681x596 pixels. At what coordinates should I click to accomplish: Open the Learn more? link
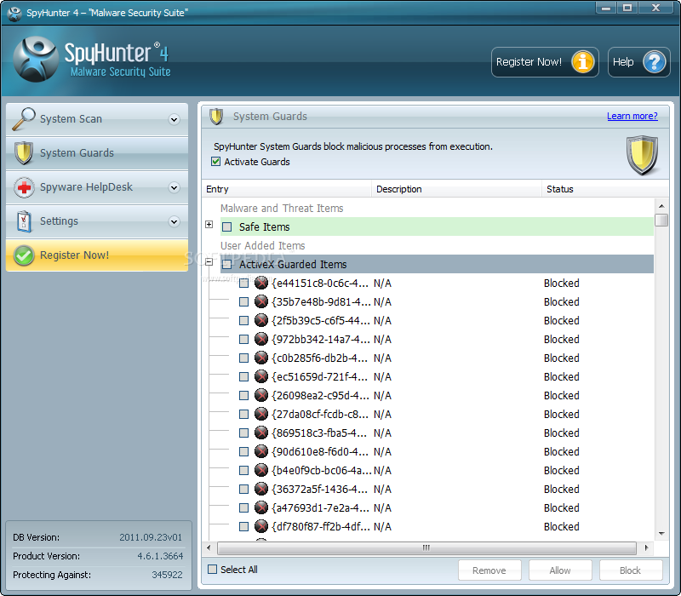coord(632,116)
